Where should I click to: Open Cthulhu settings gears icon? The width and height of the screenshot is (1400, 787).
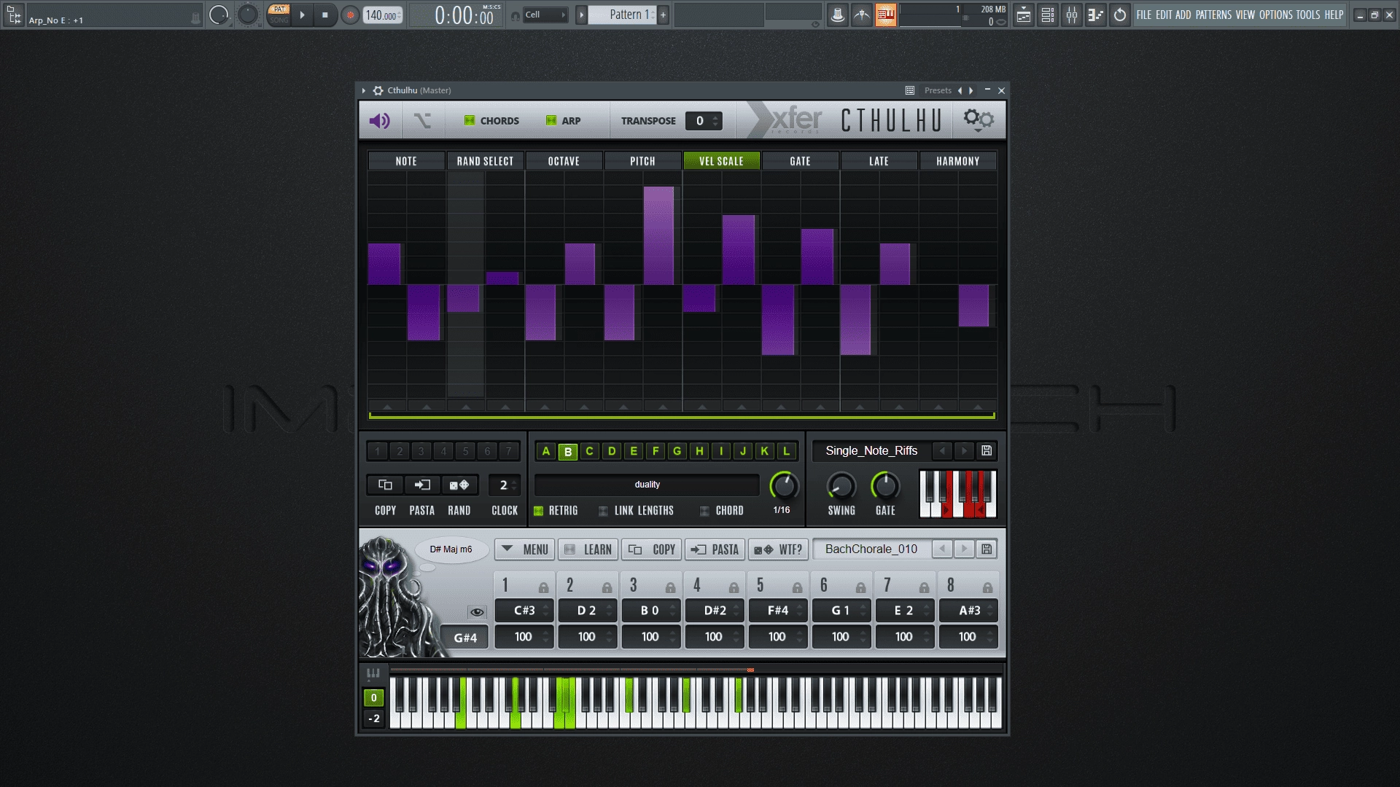[979, 120]
